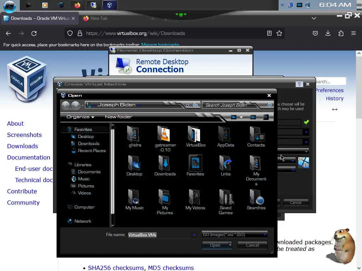
Task: Select the Searches folder icon
Action: 256,200
